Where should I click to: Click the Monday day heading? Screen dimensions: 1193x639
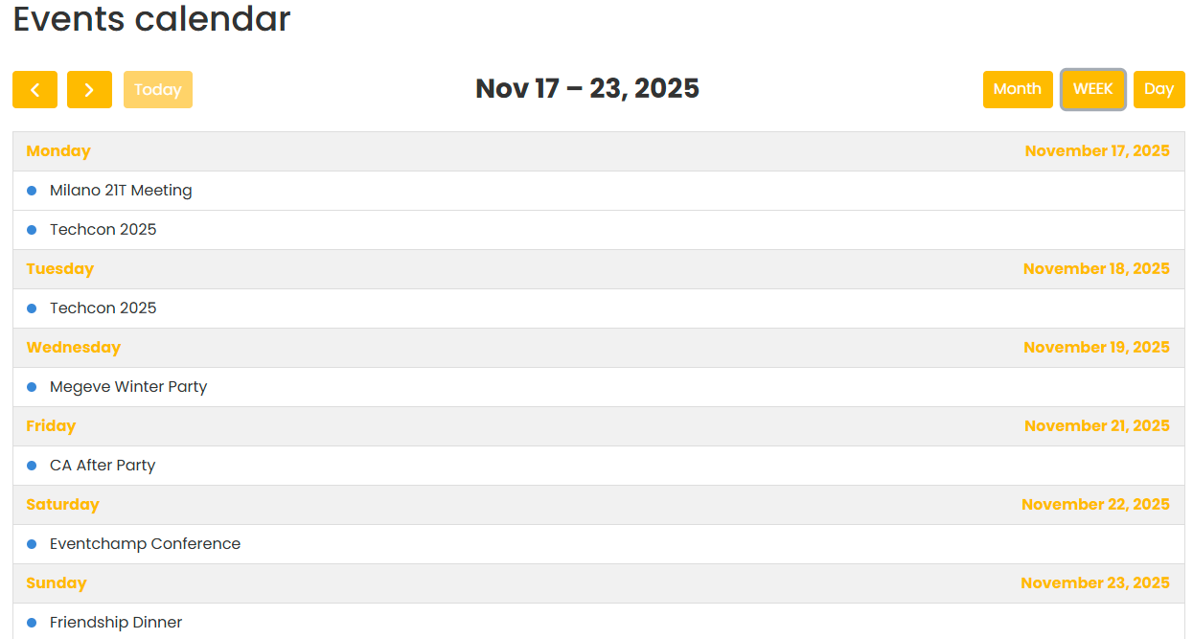click(58, 151)
